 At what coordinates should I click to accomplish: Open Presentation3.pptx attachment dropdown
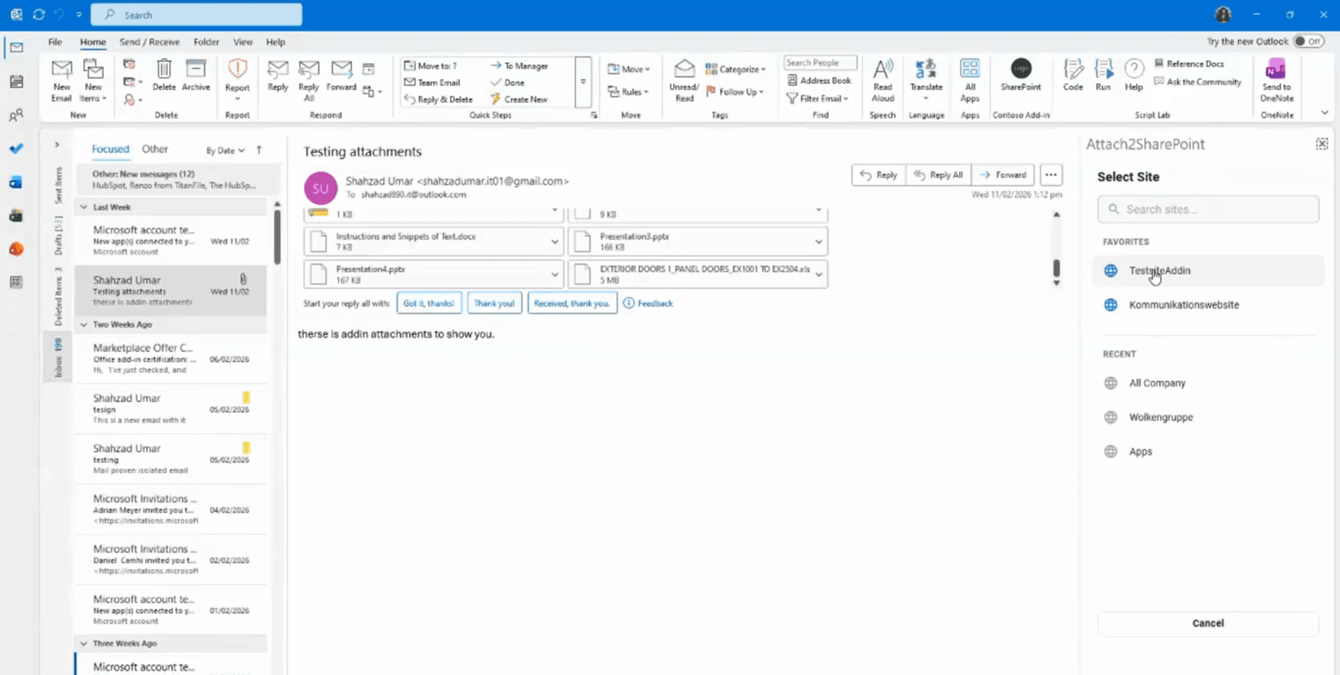coord(818,242)
